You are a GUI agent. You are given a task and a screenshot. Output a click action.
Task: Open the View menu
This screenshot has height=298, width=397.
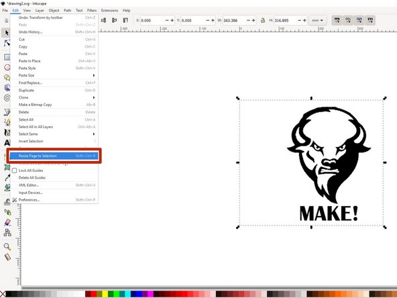tap(27, 10)
